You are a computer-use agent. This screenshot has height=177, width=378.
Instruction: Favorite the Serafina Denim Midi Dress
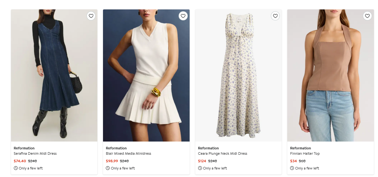(91, 16)
